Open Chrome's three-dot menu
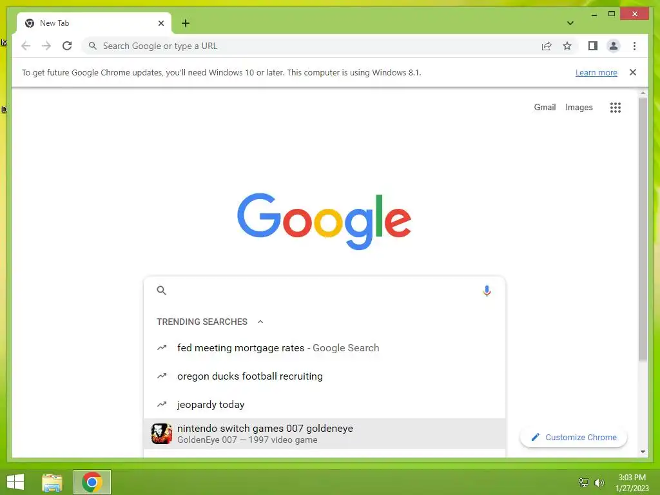The height and width of the screenshot is (495, 660). pos(634,46)
